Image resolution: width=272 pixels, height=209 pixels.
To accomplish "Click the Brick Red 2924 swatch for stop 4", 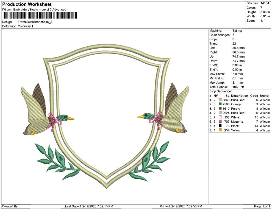I will [x=220, y=113].
